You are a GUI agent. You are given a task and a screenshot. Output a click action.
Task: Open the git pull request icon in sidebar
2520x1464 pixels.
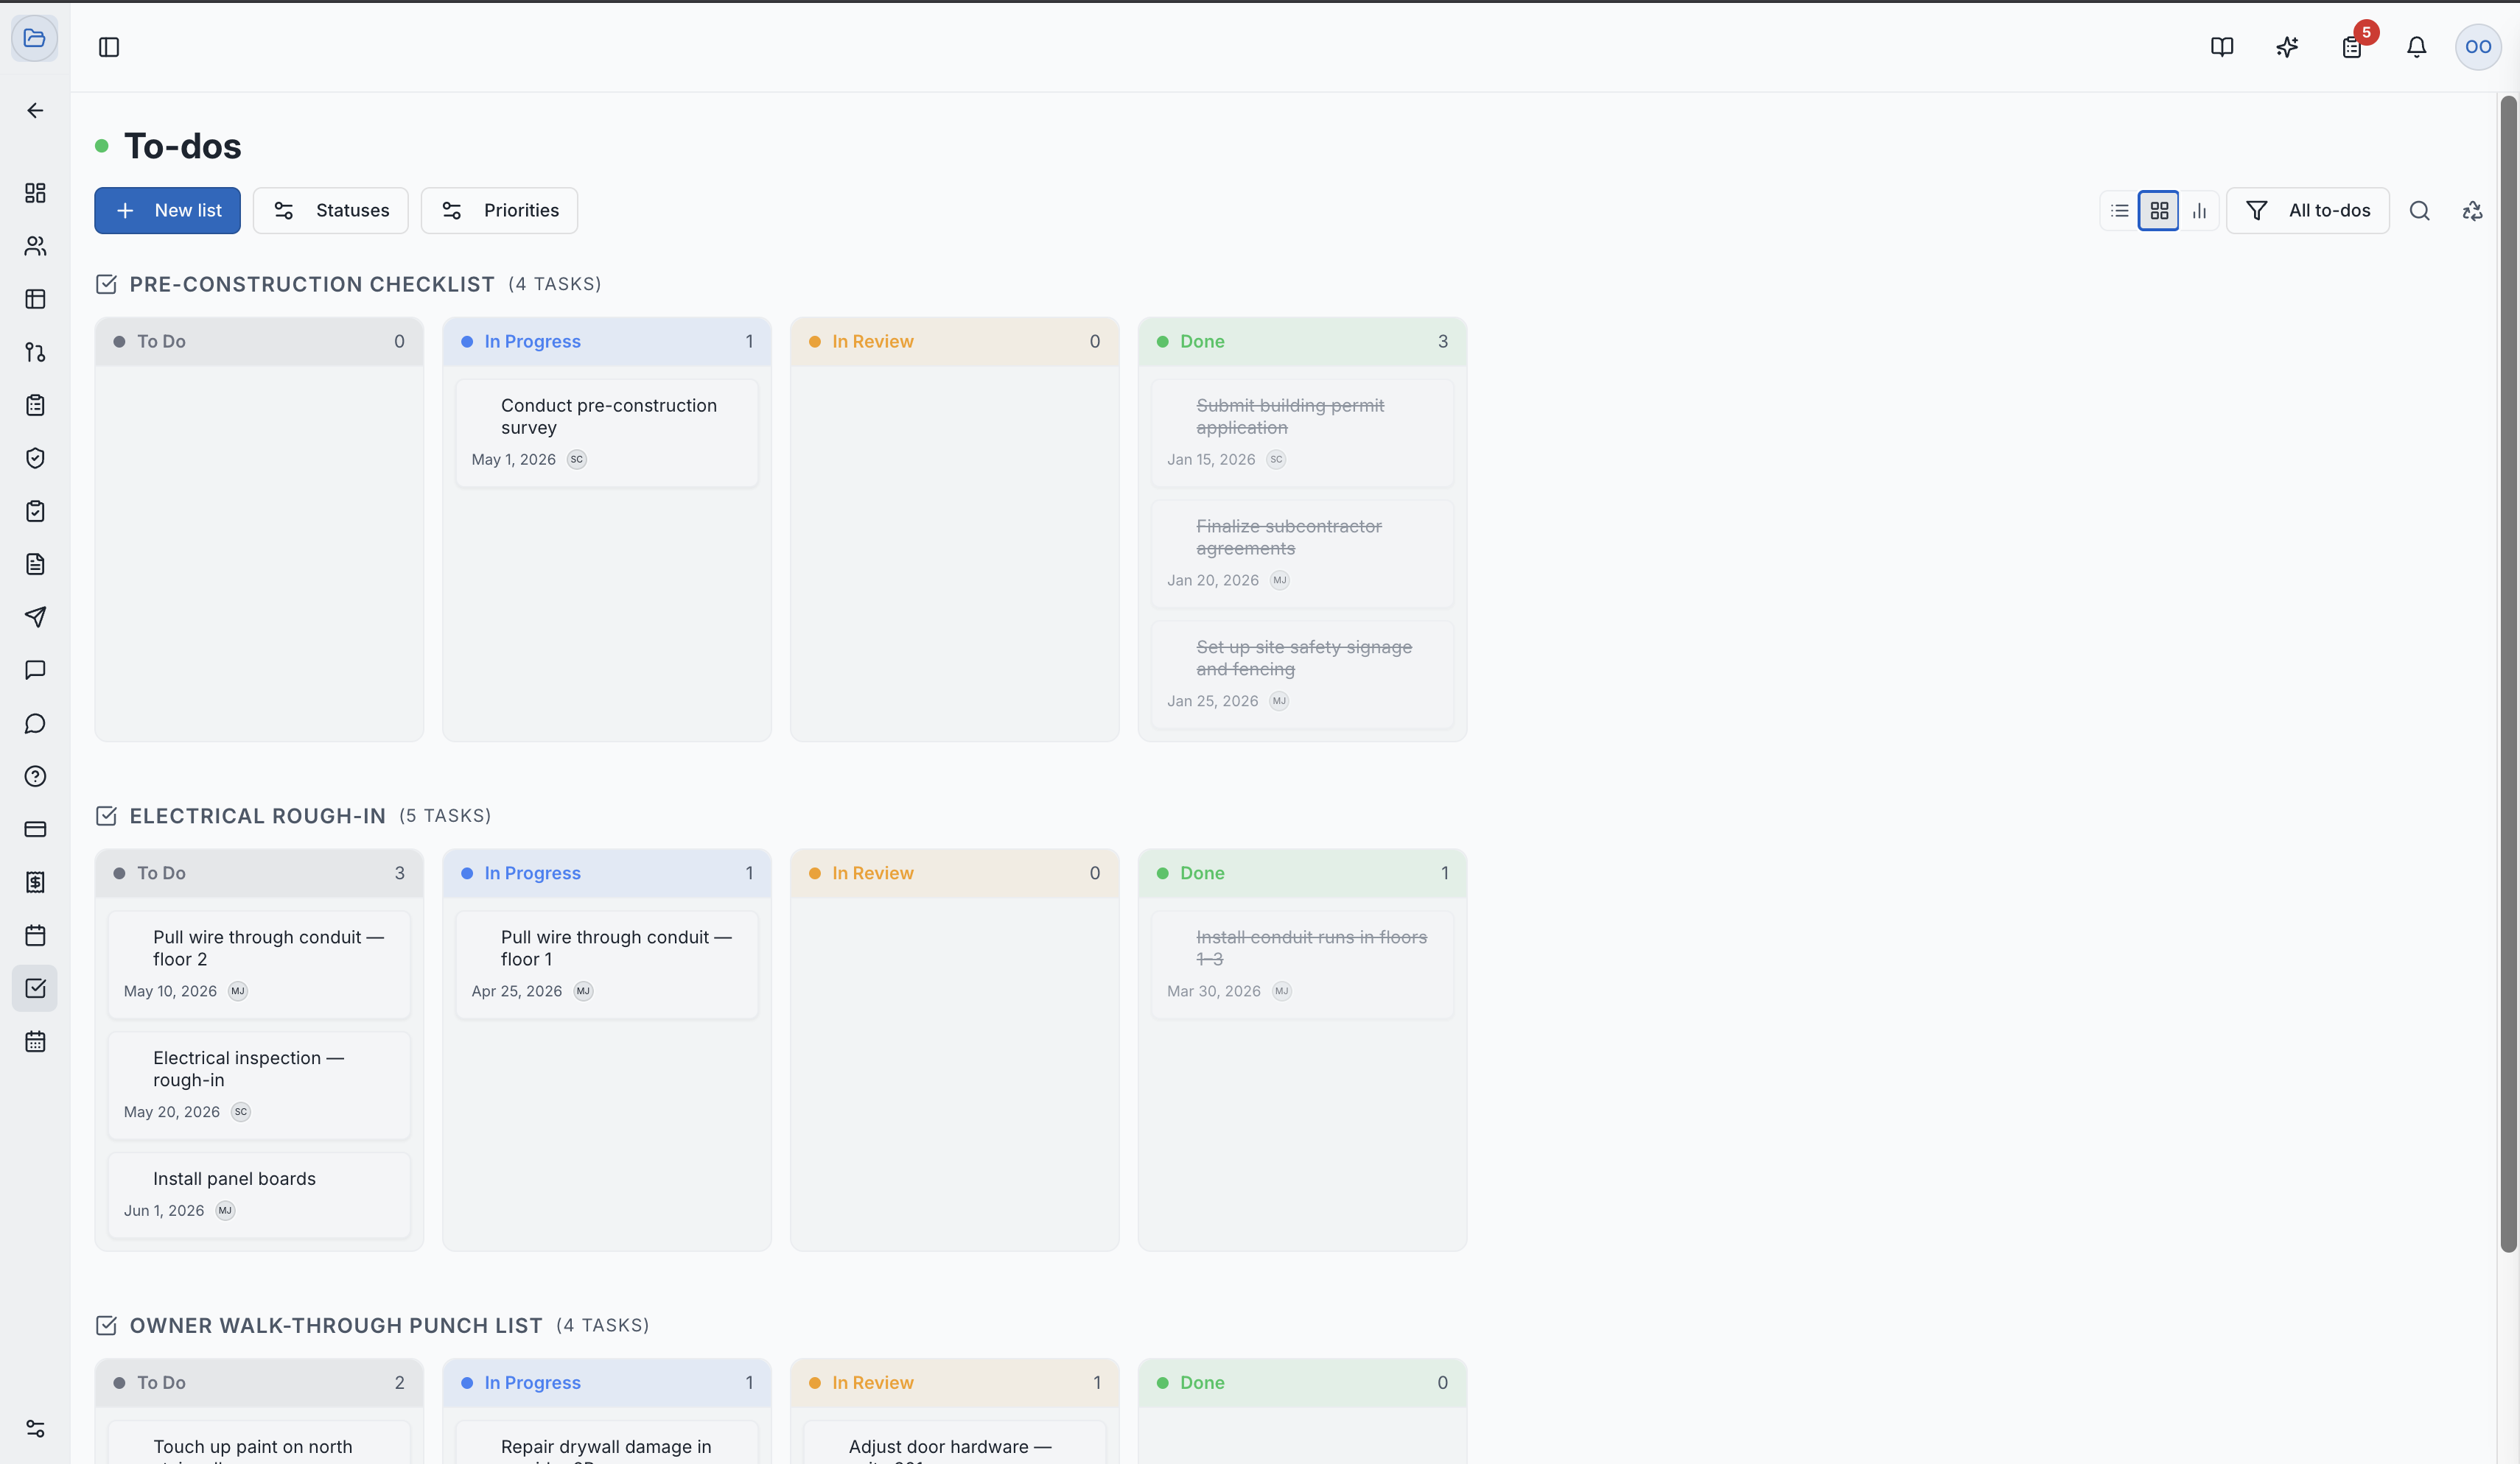pyautogui.click(x=35, y=352)
